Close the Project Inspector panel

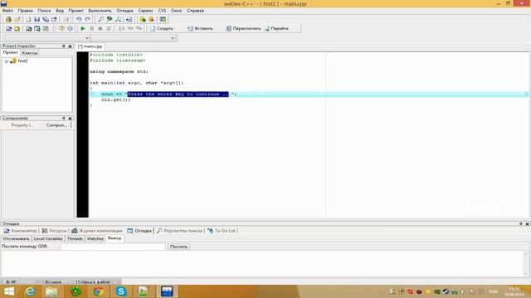[x=70, y=46]
